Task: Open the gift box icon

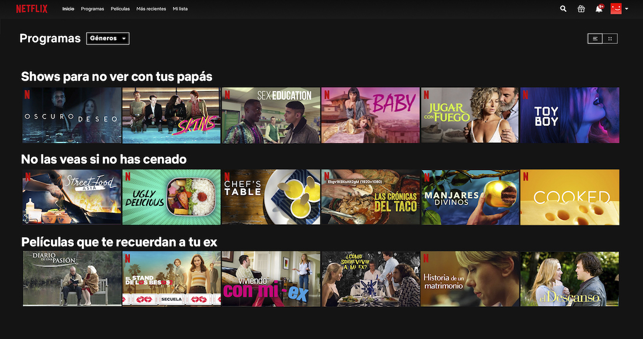Action: point(581,9)
